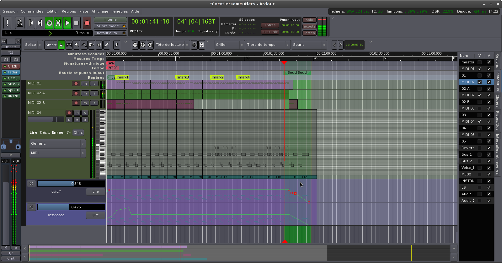502x263 pixels.
Task: Open the Fenêtres menu
Action: pyautogui.click(x=120, y=11)
